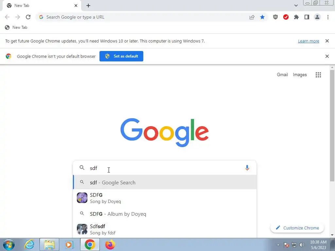Image resolution: width=335 pixels, height=251 pixels.
Task: Open Action Center flag icon
Action: [286, 245]
